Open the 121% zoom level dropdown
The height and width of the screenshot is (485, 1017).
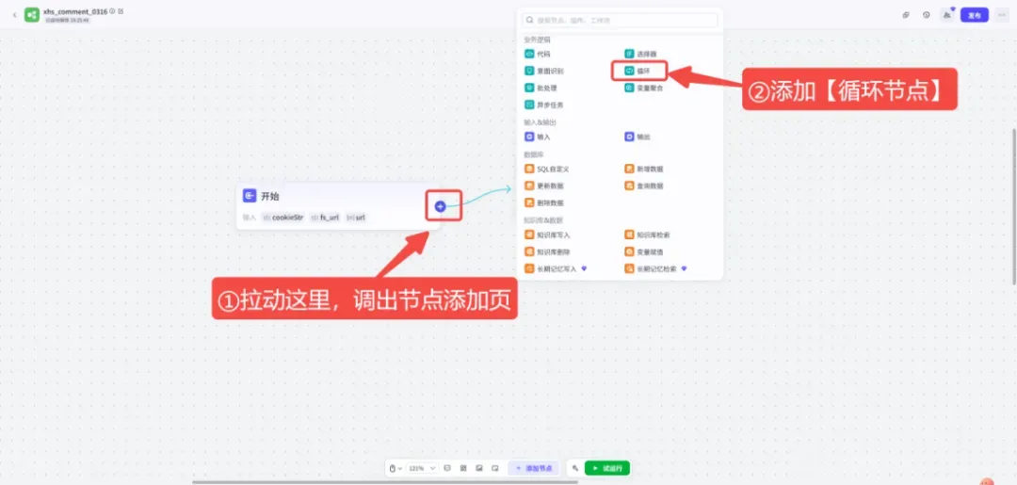[422, 467]
